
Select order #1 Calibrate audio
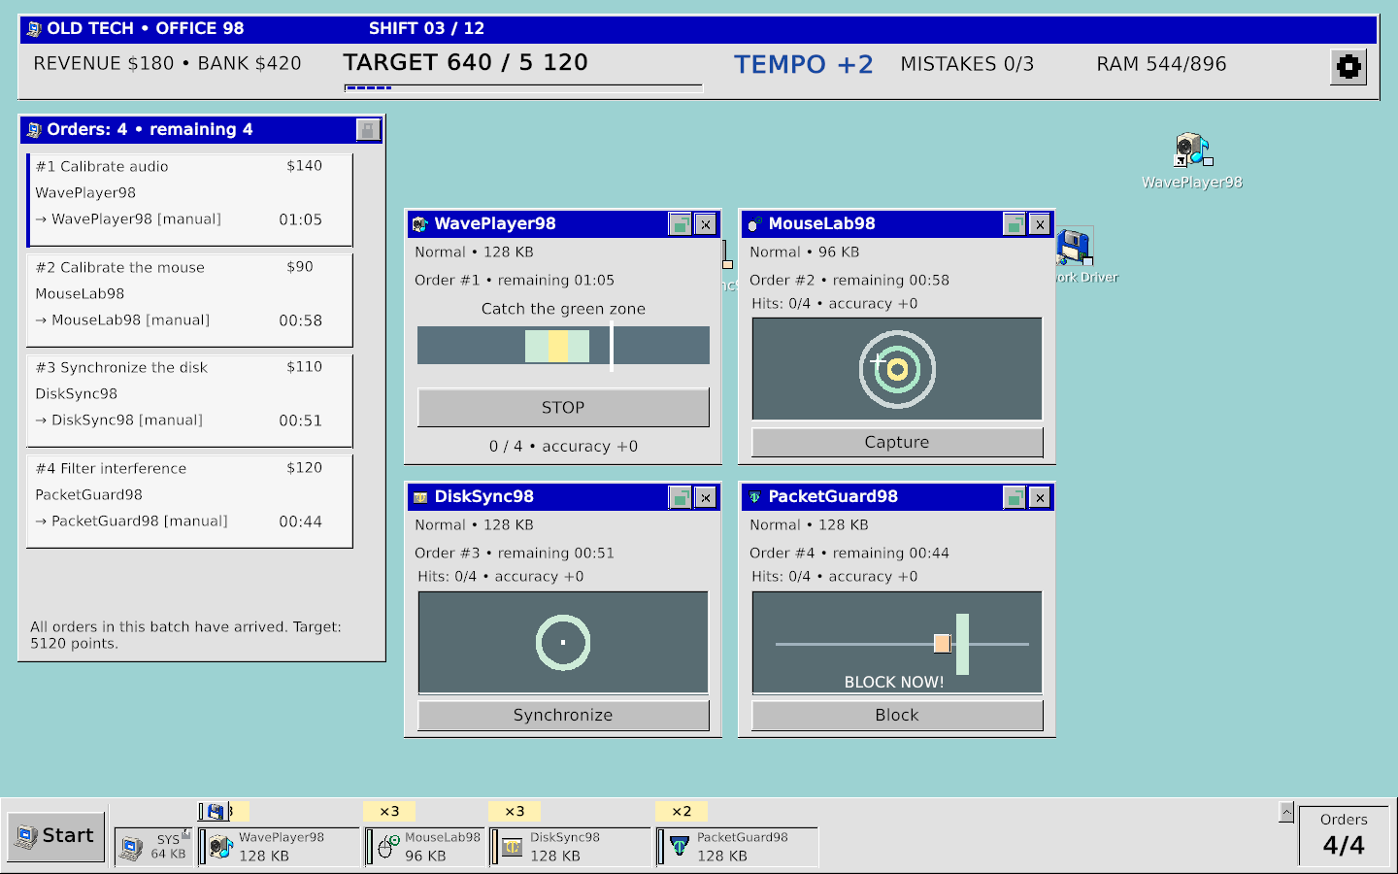(189, 199)
